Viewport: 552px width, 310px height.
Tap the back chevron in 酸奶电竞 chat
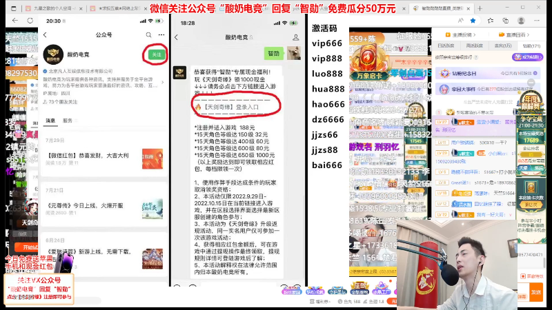[x=177, y=37]
